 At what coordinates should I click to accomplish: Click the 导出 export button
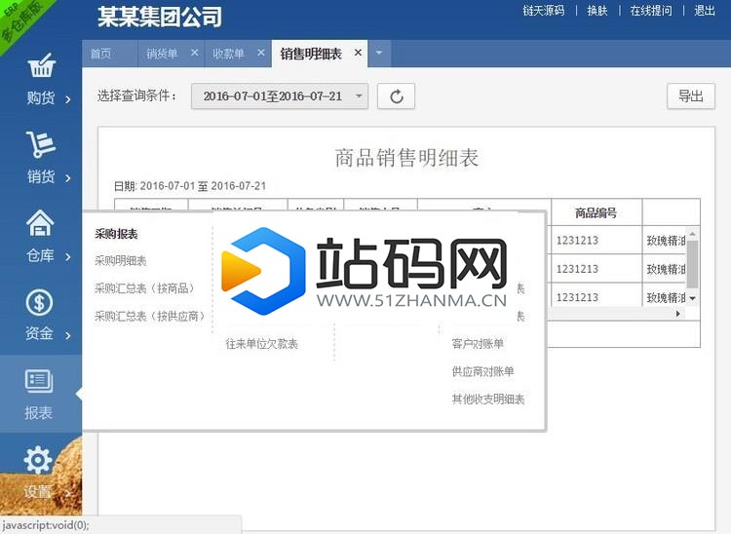click(690, 96)
